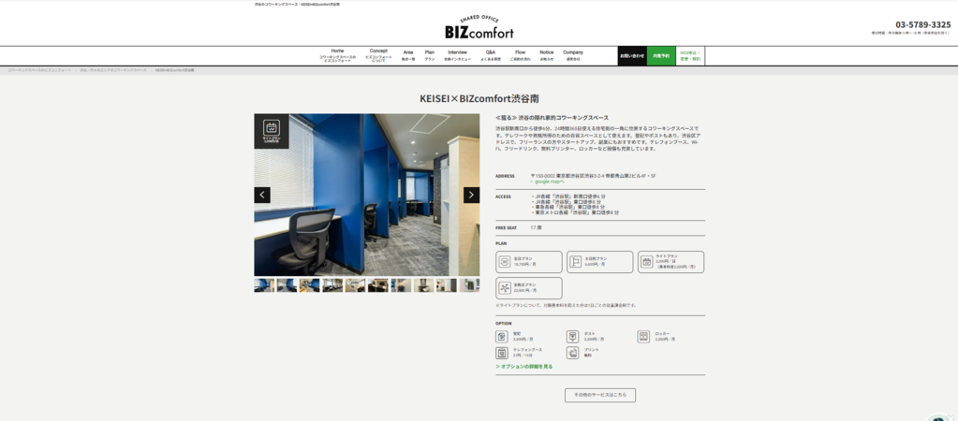Image resolution: width=958 pixels, height=421 pixels.
Task: Click the KEISEI×BIZcomfort渋谷南 heading
Action: click(479, 98)
